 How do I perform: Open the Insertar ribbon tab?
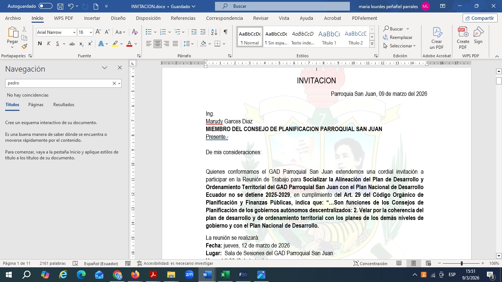[92, 18]
